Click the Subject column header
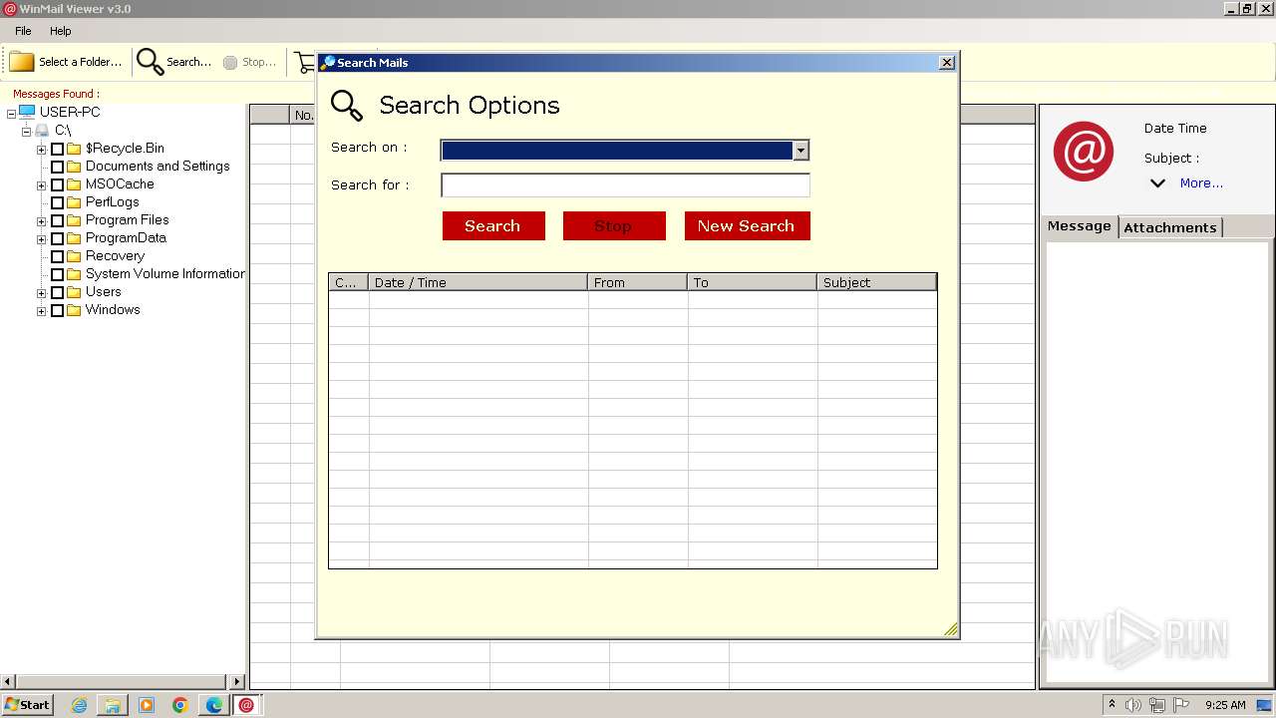This screenshot has height=718, width=1276. [x=876, y=282]
